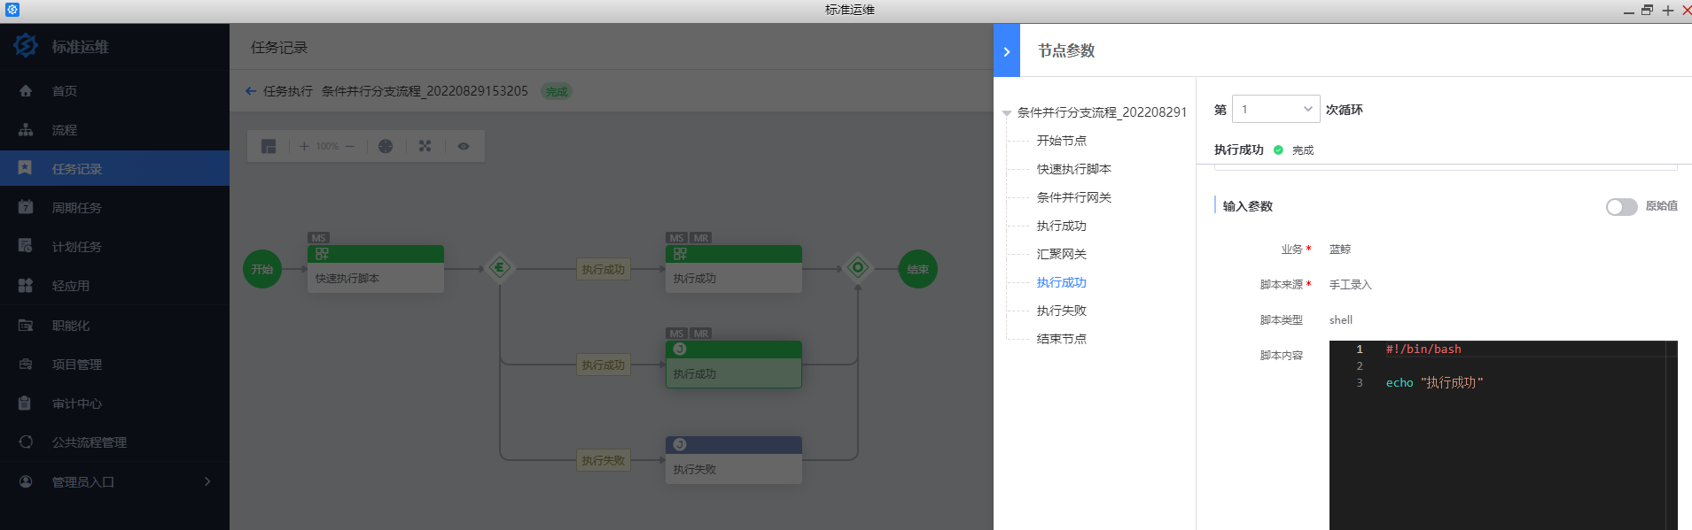
Task: Expand 管理员入口 submenu arrow
Action: click(207, 481)
